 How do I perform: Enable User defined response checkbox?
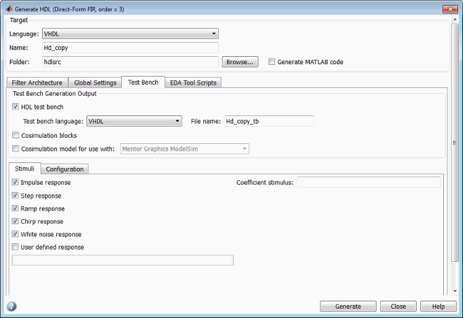pyautogui.click(x=15, y=246)
